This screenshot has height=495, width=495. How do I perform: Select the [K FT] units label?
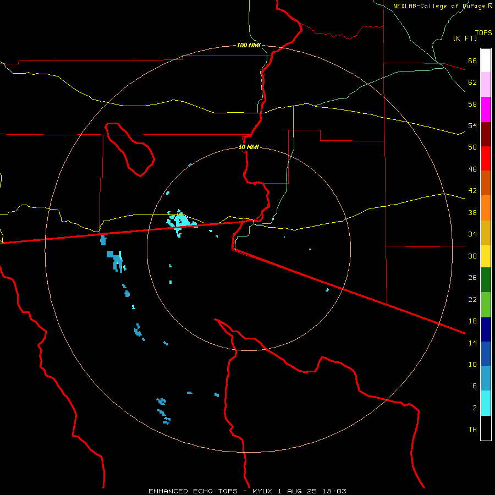click(x=465, y=38)
